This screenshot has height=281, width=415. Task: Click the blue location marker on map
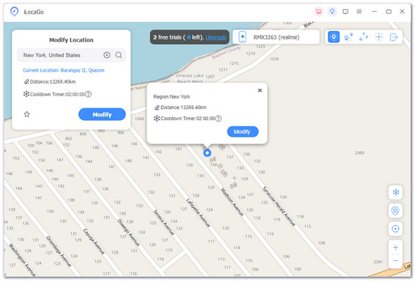click(x=207, y=153)
